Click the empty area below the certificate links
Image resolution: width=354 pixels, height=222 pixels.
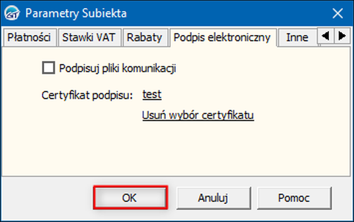coord(176,149)
